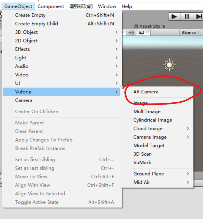Expand the Effects submenu
The height and width of the screenshot is (219, 203).
click(61, 49)
